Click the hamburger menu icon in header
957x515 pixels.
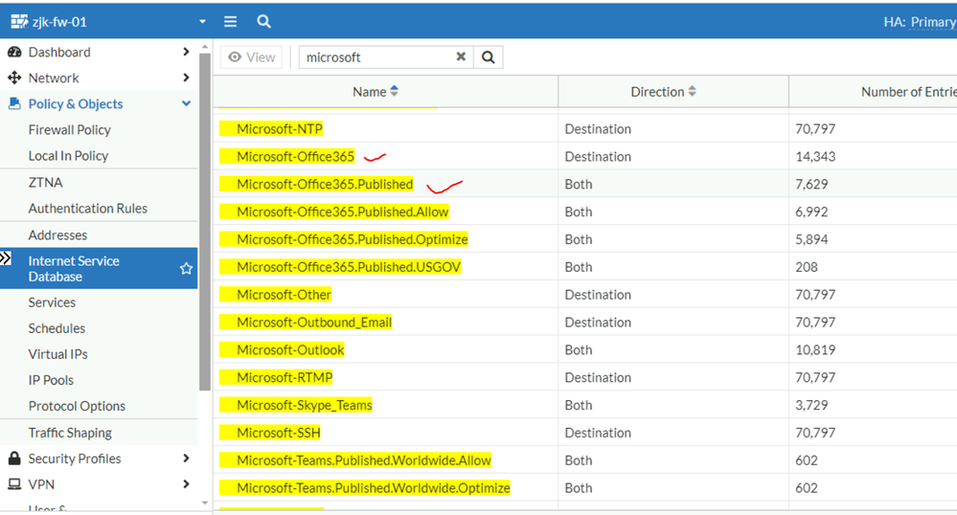[230, 21]
